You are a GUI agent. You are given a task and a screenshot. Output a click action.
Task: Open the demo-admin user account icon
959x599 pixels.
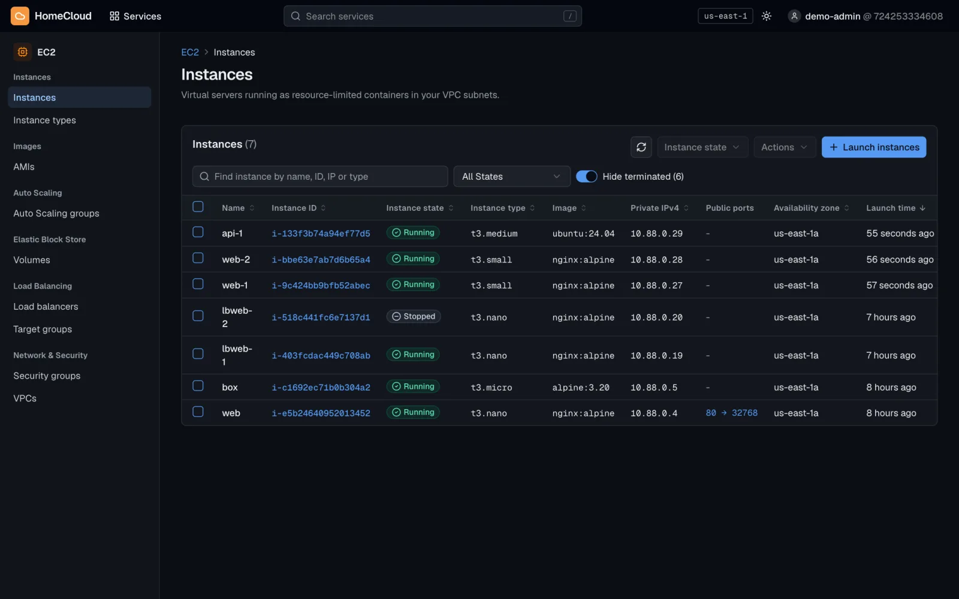[794, 16]
